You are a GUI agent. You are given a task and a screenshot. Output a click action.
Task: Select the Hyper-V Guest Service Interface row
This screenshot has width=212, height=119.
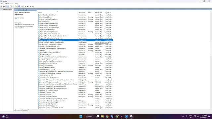click(x=75, y=25)
